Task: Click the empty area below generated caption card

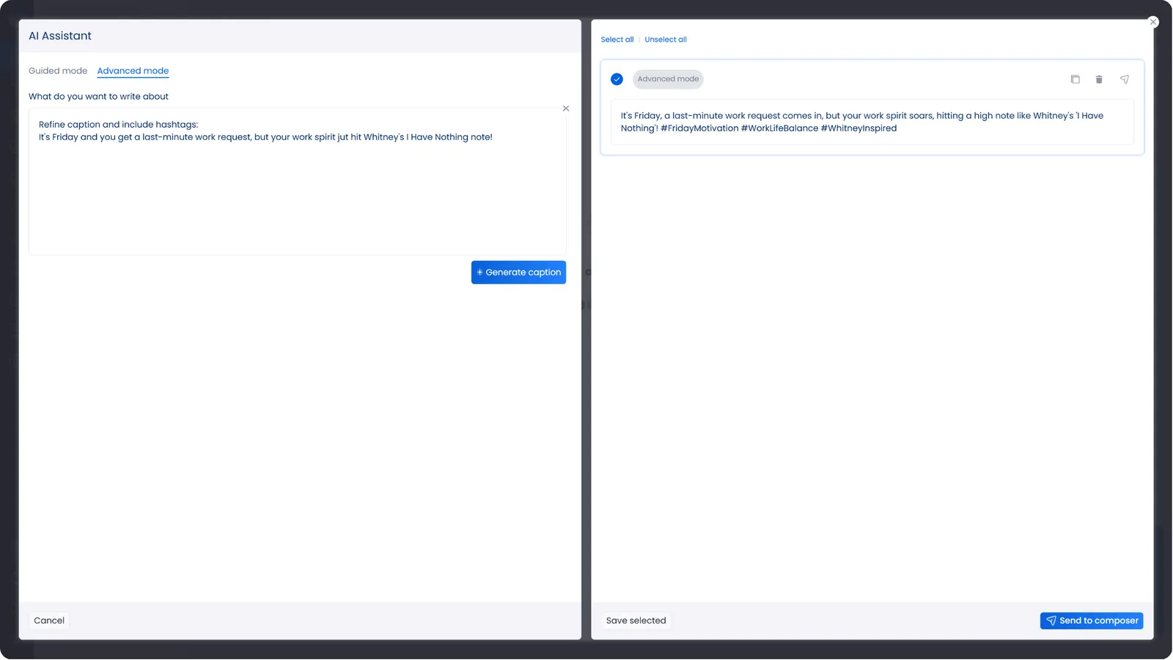Action: pos(872,367)
